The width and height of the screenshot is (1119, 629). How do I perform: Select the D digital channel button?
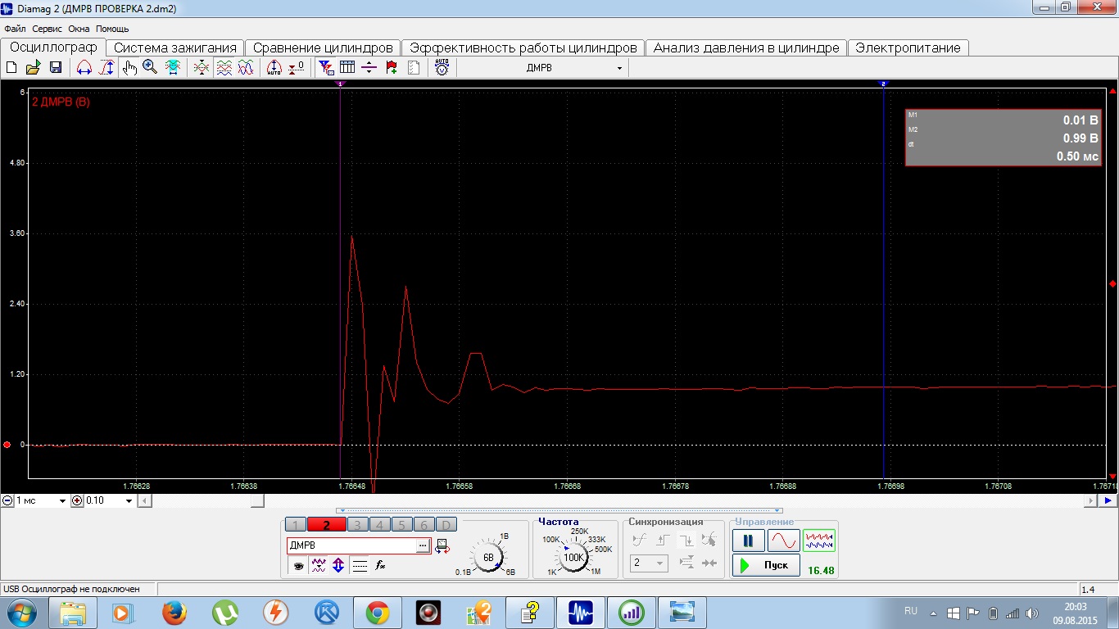pyautogui.click(x=446, y=526)
